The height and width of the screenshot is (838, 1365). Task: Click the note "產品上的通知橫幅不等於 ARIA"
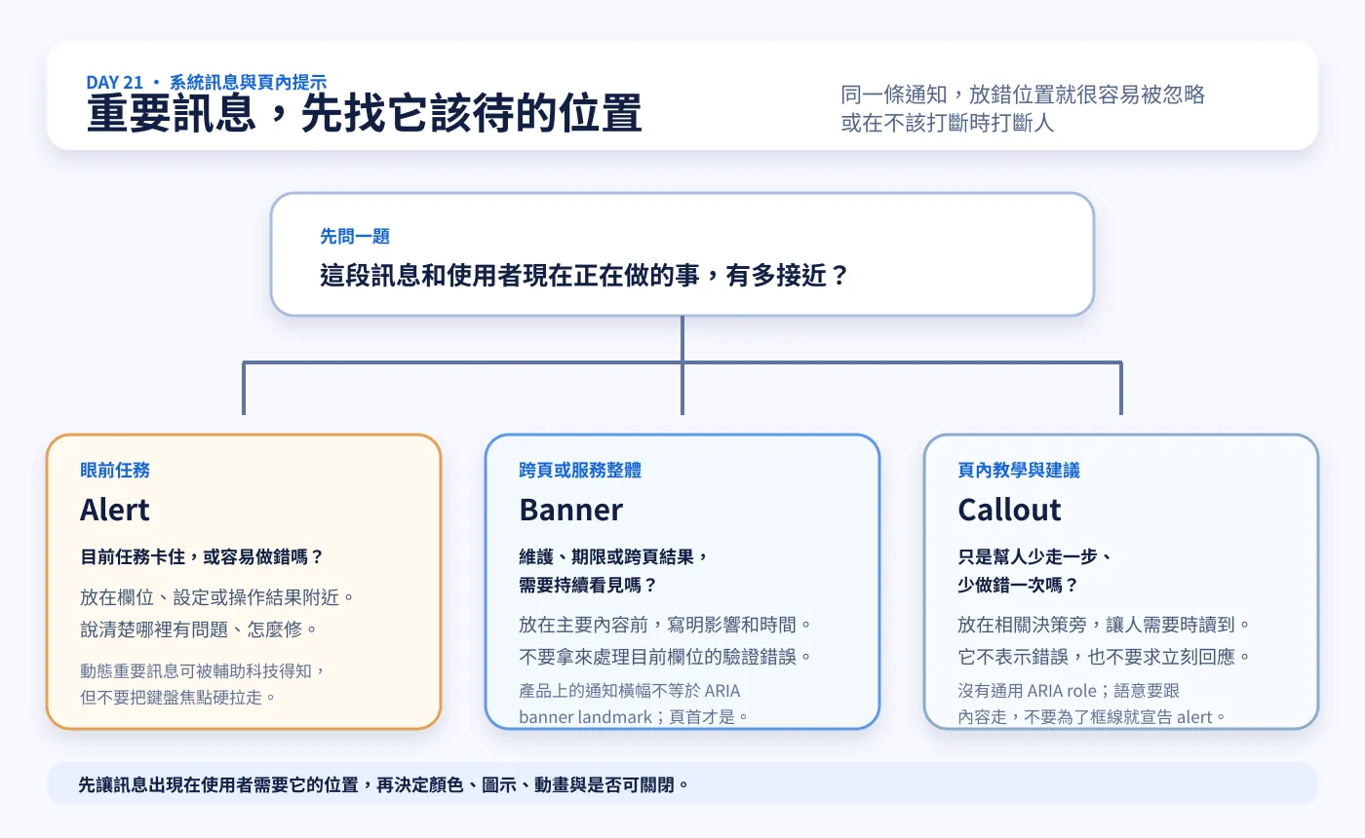[630, 691]
